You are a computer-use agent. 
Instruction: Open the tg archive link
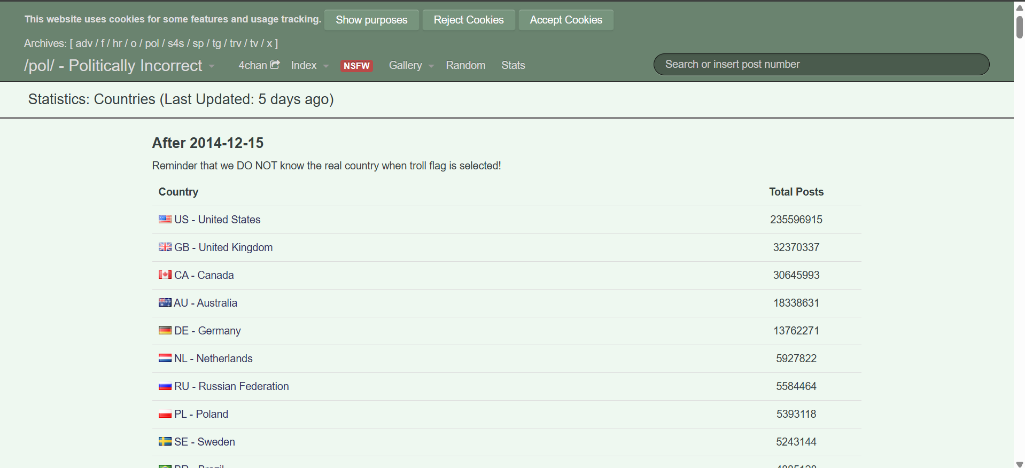[x=216, y=43]
